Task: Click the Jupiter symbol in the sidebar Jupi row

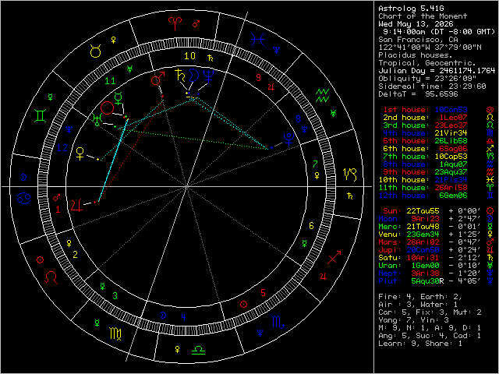Action: (x=490, y=249)
